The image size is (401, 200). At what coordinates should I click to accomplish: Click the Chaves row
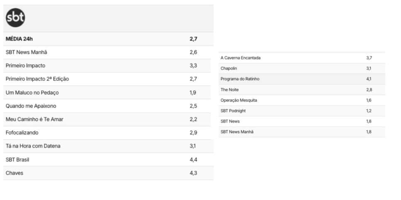pos(108,173)
